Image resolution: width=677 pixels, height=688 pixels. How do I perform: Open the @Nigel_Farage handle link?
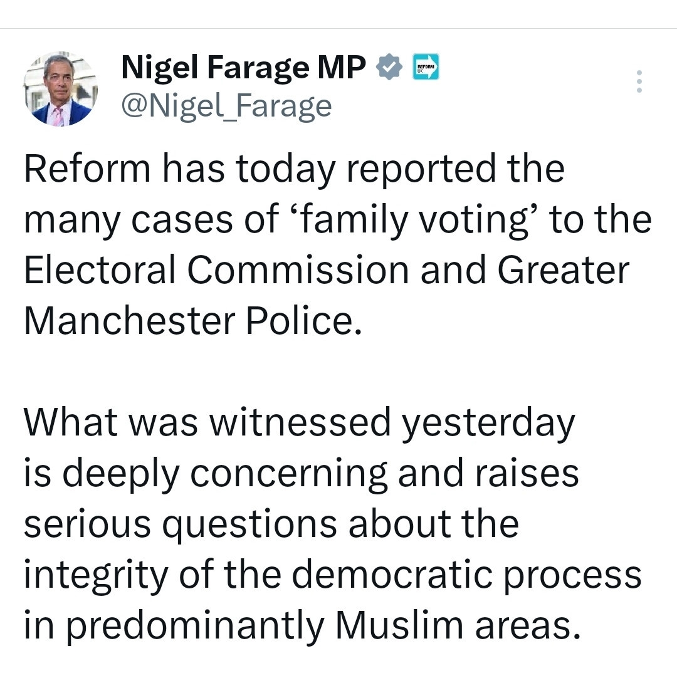pyautogui.click(x=226, y=106)
